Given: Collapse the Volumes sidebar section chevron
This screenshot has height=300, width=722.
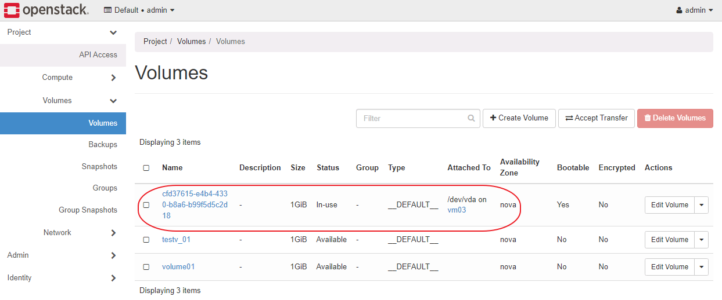Looking at the screenshot, I should pyautogui.click(x=113, y=101).
